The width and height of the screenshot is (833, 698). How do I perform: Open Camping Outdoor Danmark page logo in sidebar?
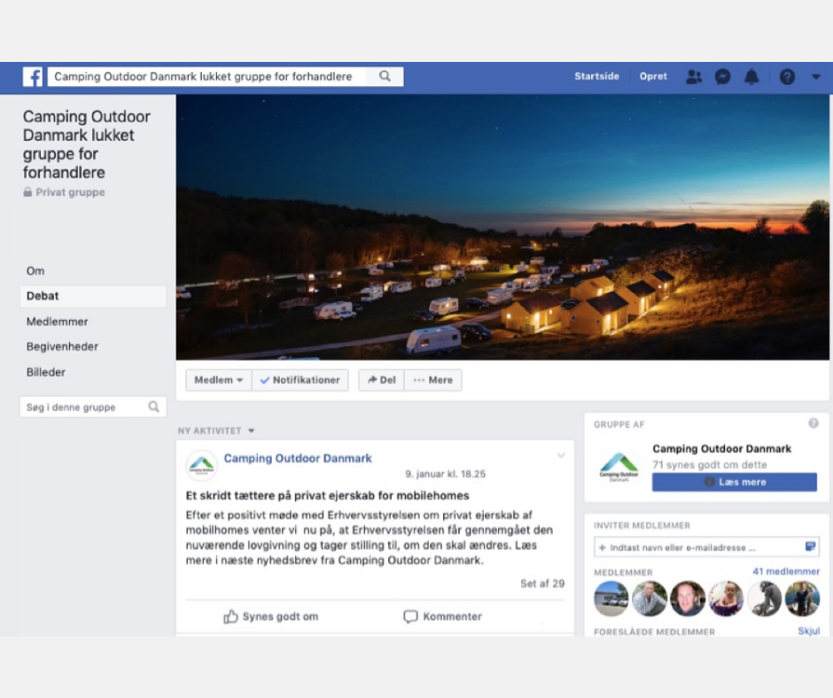(x=619, y=467)
